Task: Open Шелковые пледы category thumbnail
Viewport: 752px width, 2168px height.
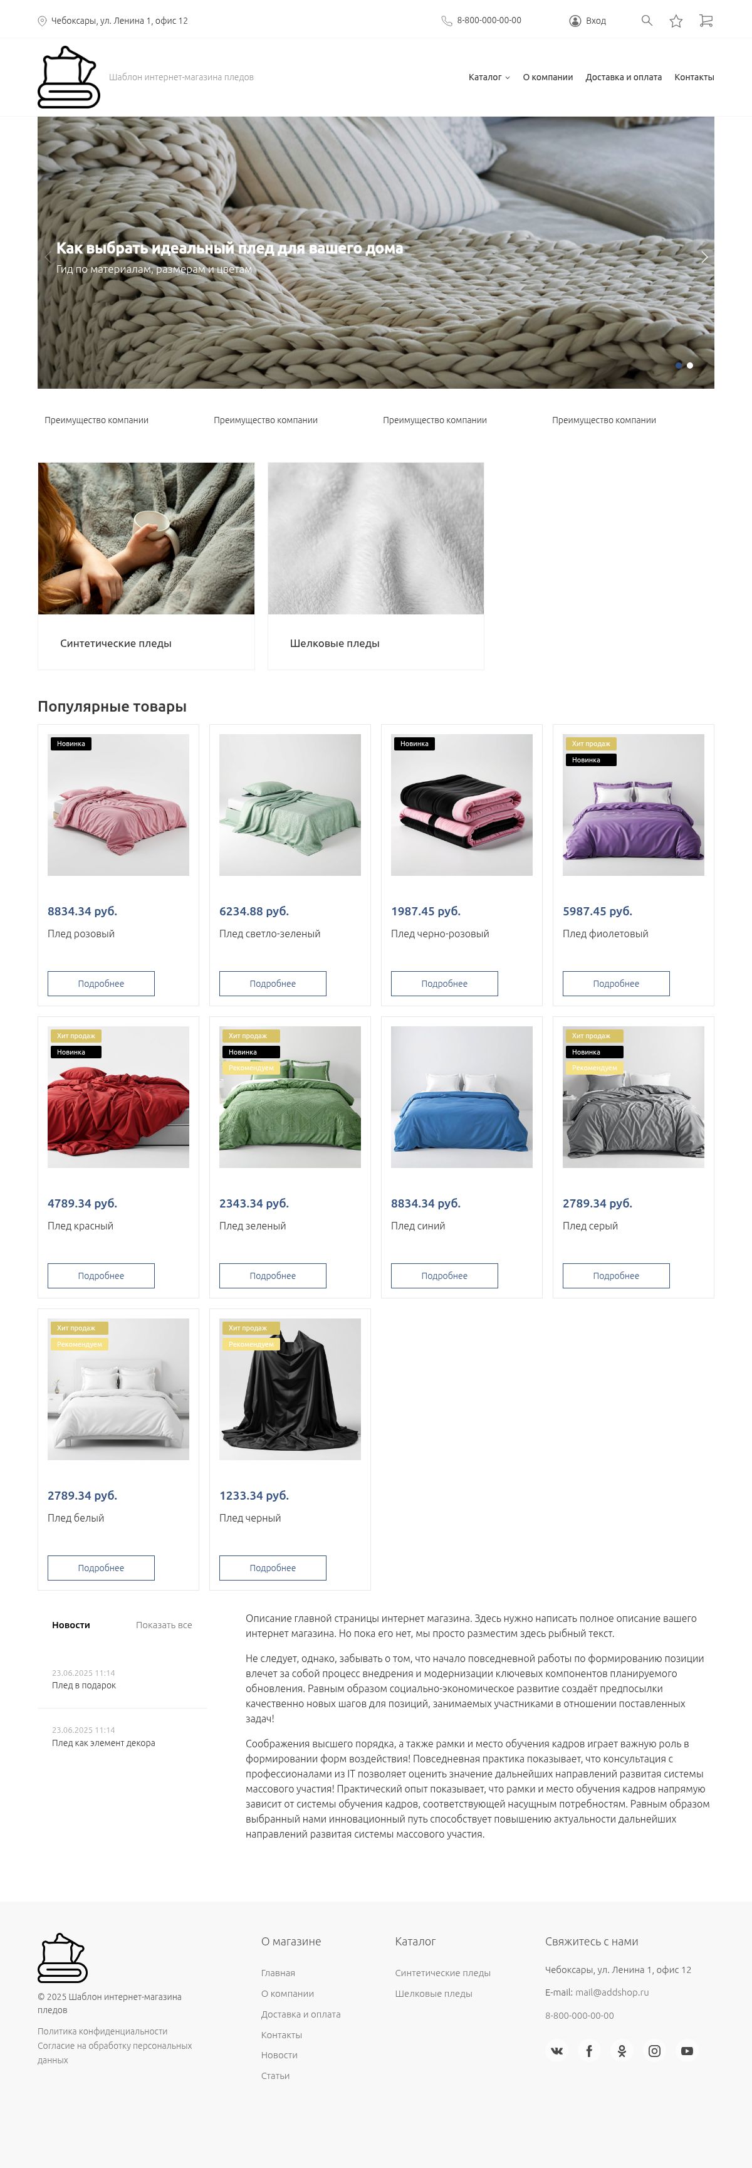Action: coord(376,538)
